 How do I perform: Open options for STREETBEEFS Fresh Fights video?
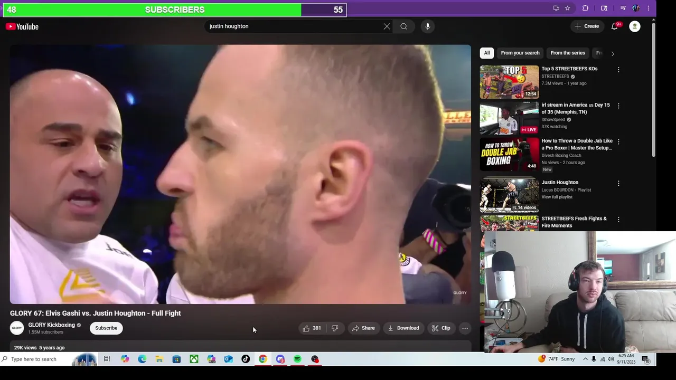(x=618, y=219)
